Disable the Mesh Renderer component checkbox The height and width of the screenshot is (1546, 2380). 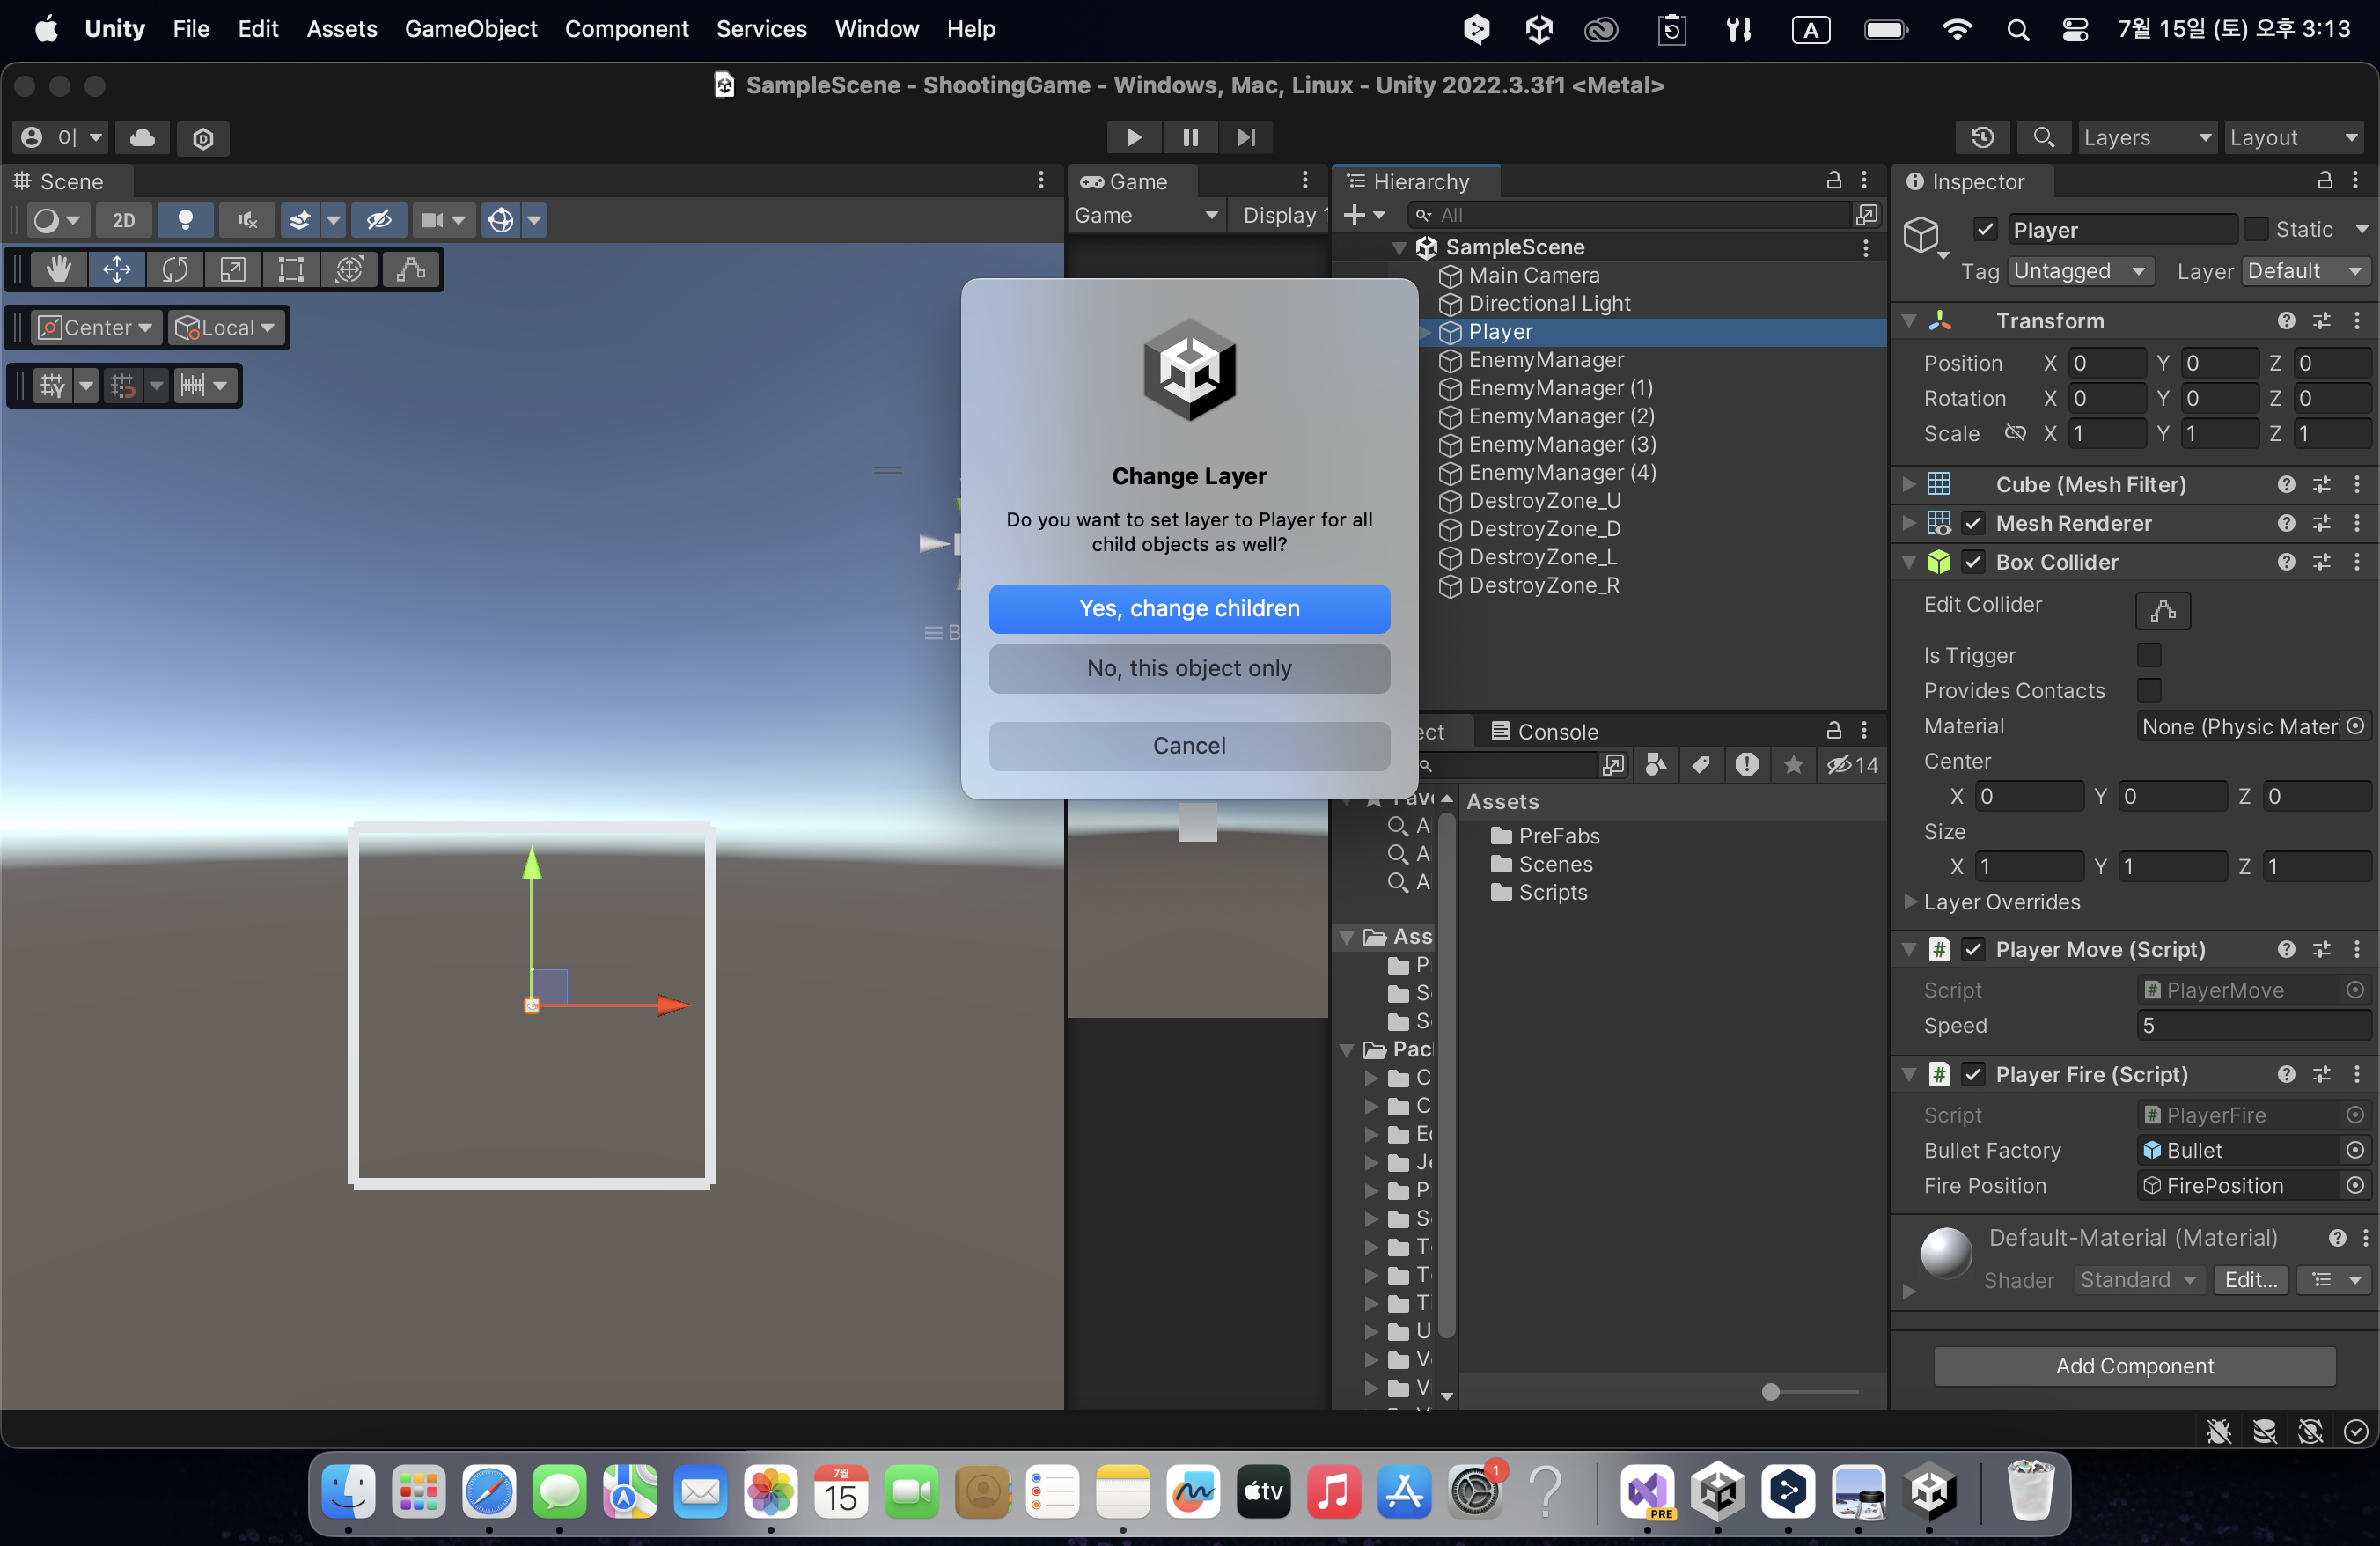(1973, 523)
